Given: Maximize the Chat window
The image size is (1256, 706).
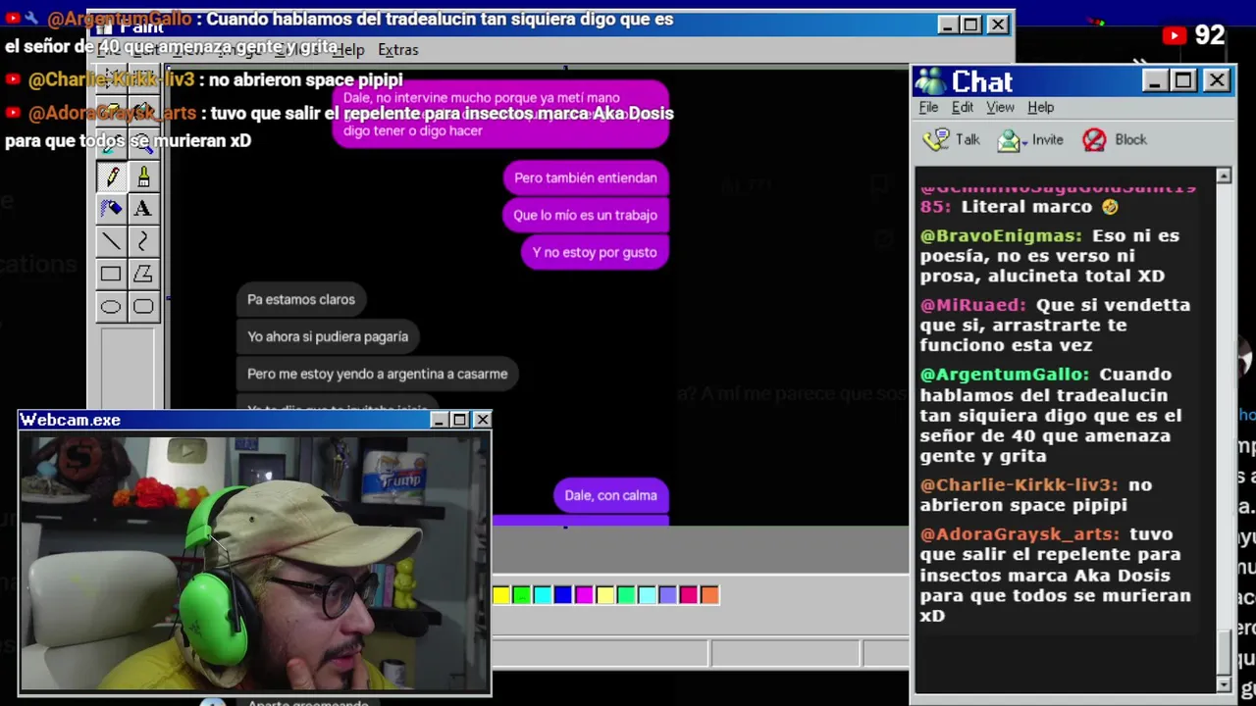Looking at the screenshot, I should 1184,80.
